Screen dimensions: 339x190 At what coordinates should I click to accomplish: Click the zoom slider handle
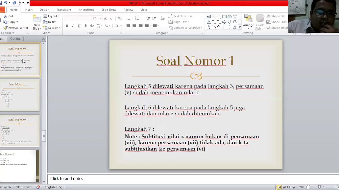click(x=319, y=187)
